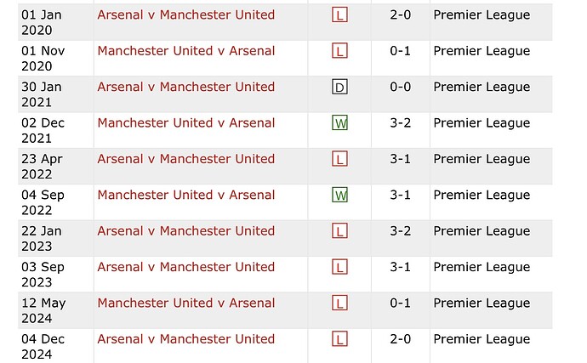Open the Manchester United v Arsenal 02 Dec 2021 match
The image size is (587, 363).
186,122
